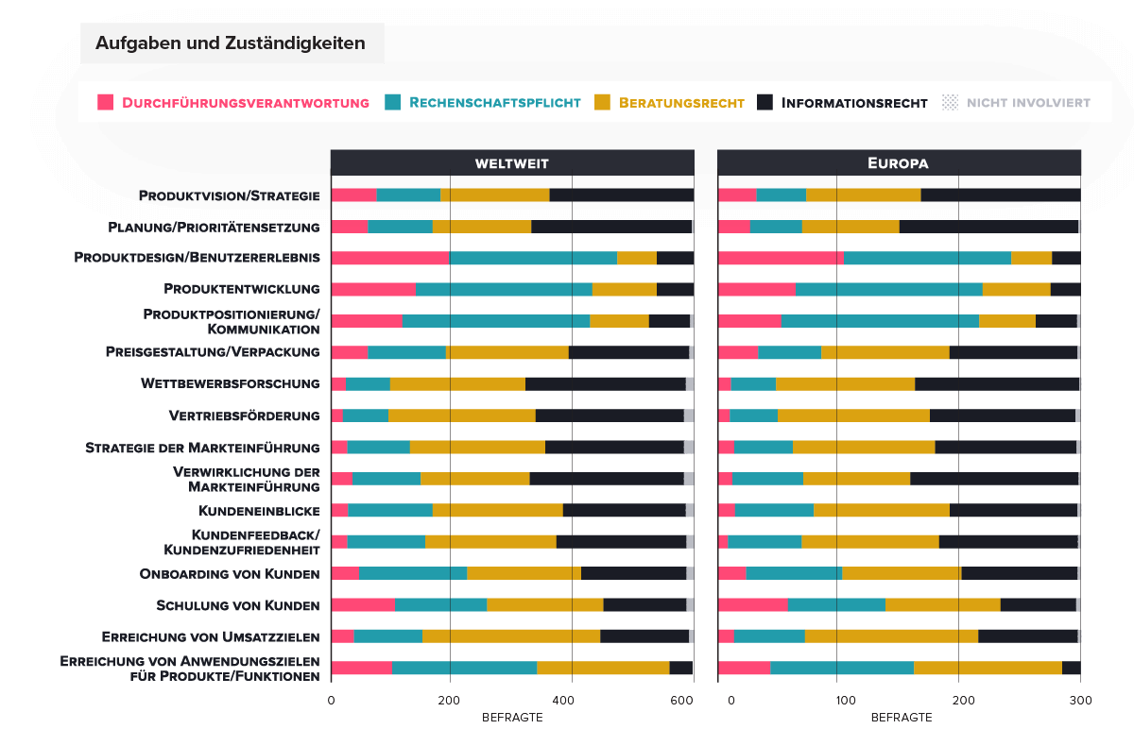Screen dimensions: 1134x746
Task: Click black Europa segment for Produktvision/Strategie
Action: tap(1001, 195)
